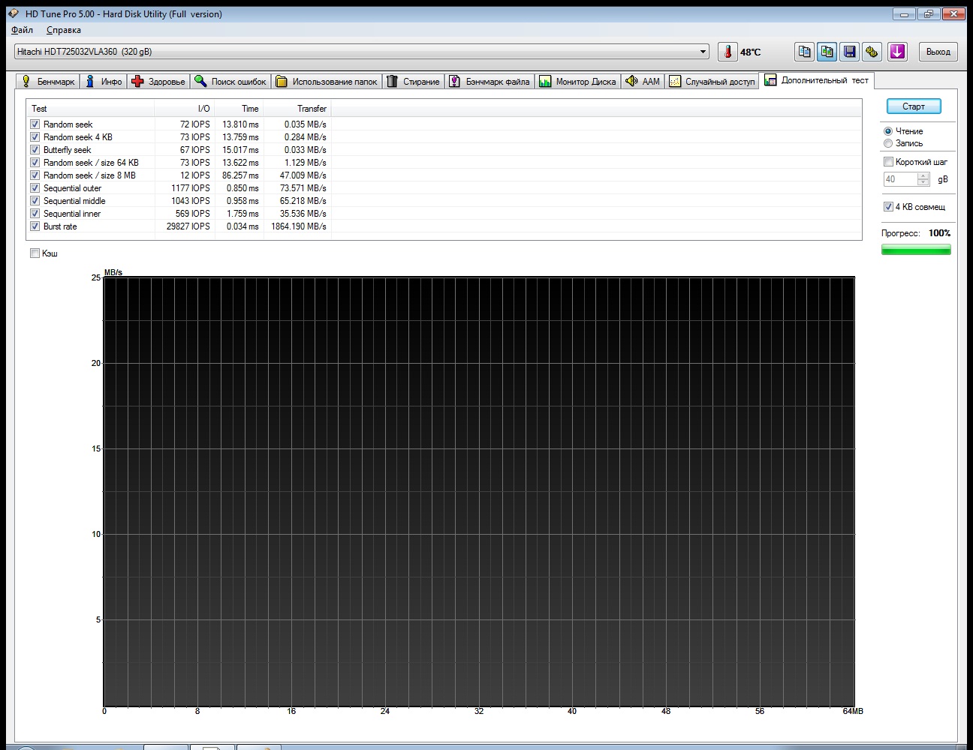Uncheck the Random seek test checkbox
The width and height of the screenshot is (973, 750).
tap(35, 124)
